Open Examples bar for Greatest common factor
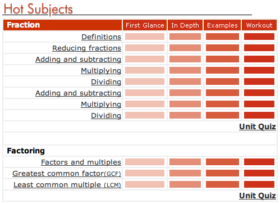280x204 pixels. point(222,173)
